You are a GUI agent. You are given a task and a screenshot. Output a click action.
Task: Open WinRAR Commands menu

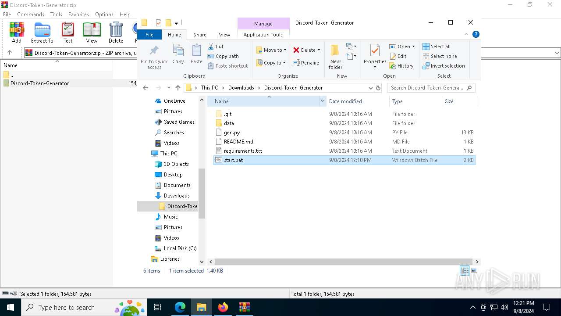31,14
